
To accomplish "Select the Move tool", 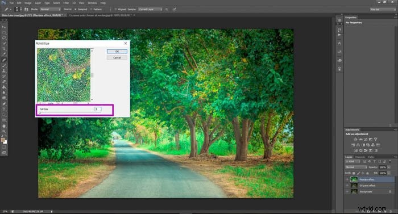I will point(4,27).
